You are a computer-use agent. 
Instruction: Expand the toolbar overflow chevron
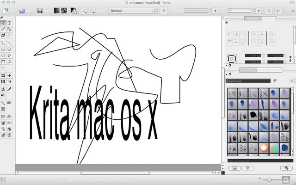[293, 11]
